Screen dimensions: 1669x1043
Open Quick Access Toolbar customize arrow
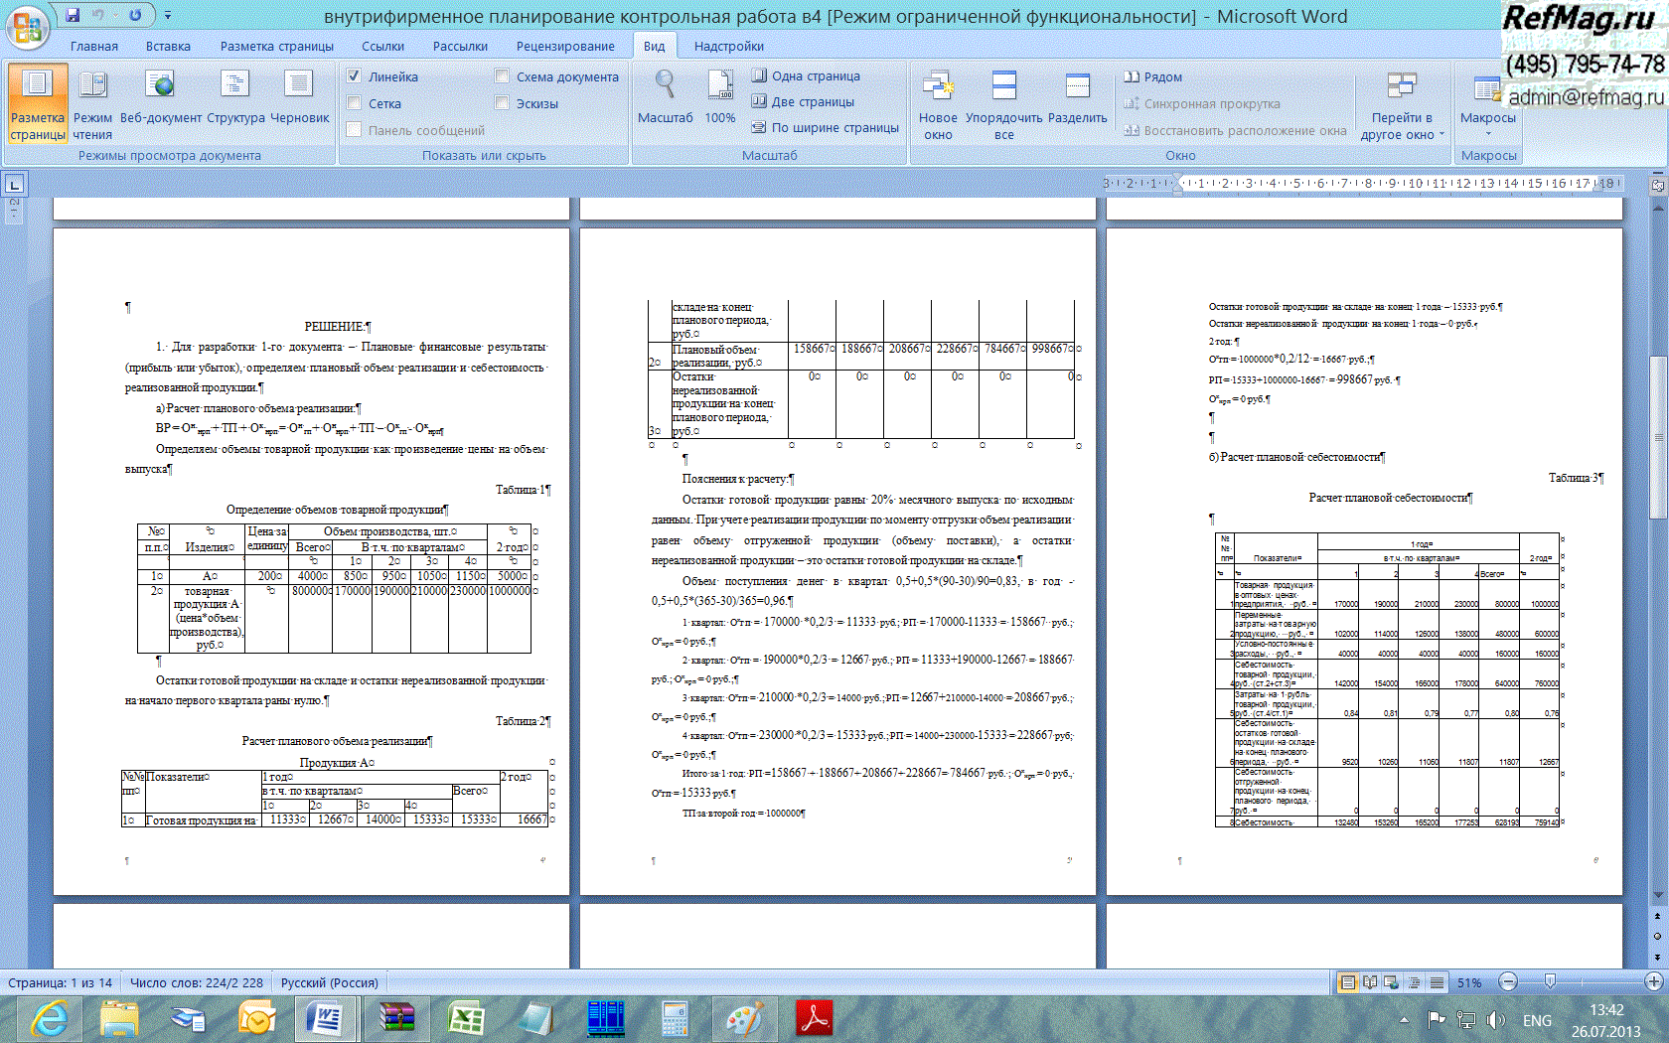[168, 16]
